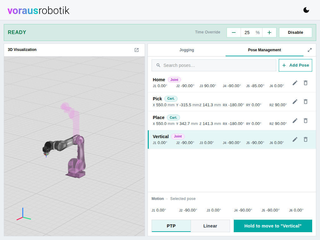Click the READY status label

(17, 32)
